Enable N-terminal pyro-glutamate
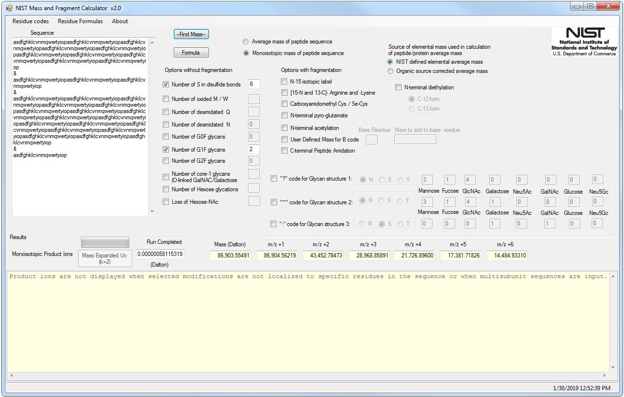624x397 pixels. pyautogui.click(x=284, y=115)
